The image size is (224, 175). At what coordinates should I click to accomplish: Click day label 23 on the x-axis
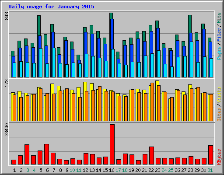[x=157, y=170]
